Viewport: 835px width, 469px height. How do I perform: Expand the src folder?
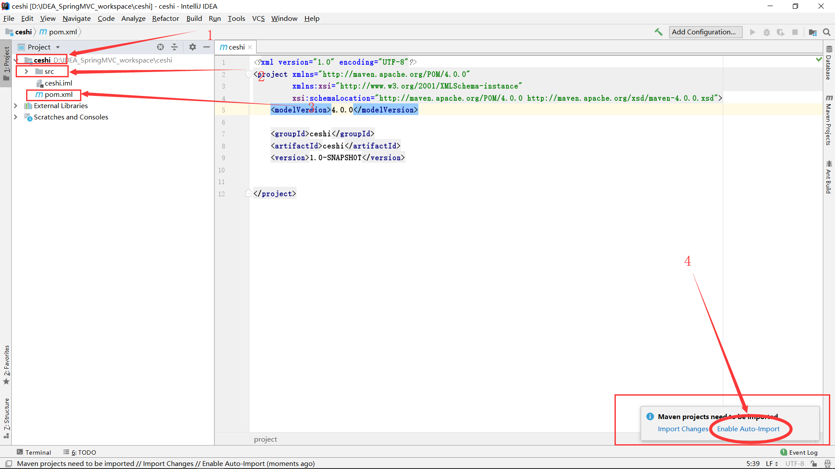[26, 72]
